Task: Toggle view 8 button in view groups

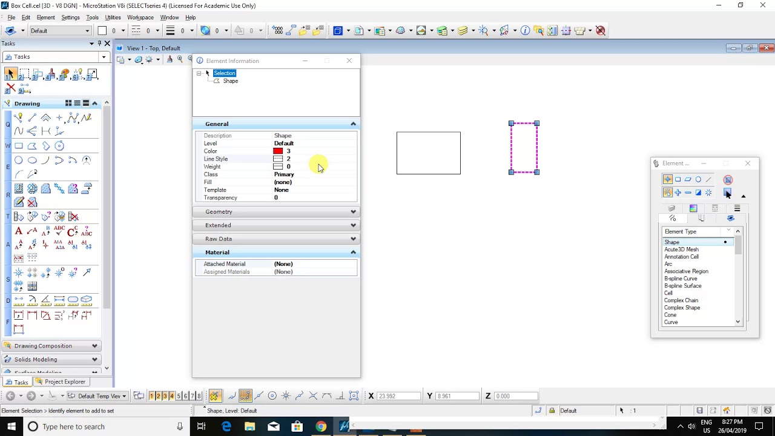Action: tap(199, 396)
